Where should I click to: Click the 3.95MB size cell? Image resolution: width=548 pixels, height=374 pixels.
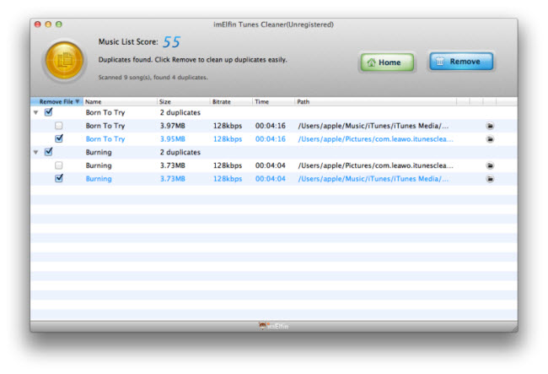click(173, 139)
